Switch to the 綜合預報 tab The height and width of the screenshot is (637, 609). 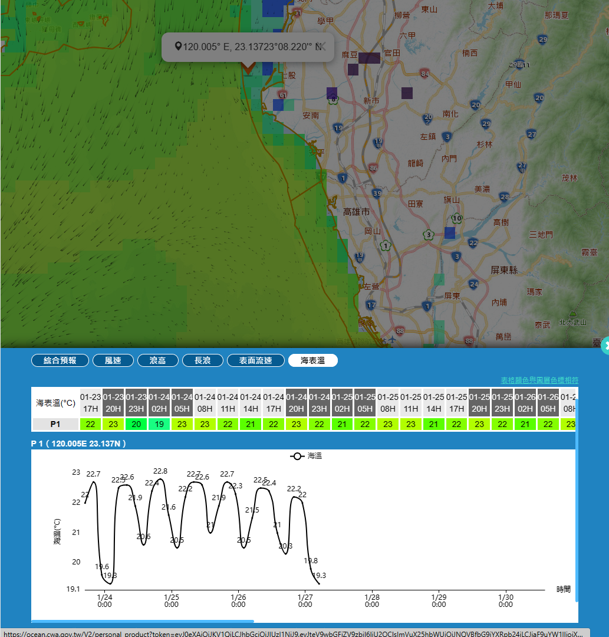[60, 360]
